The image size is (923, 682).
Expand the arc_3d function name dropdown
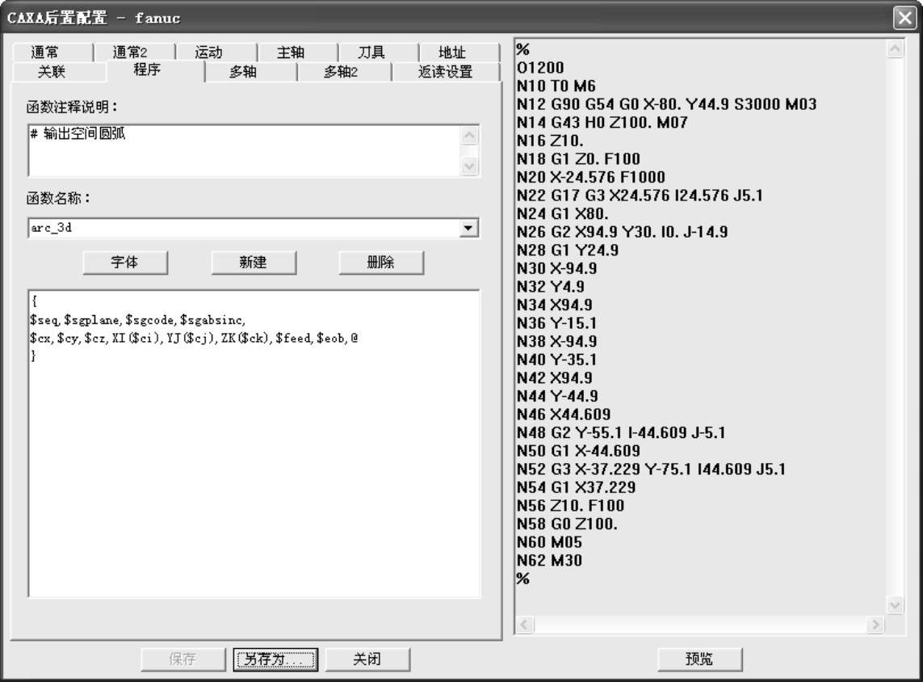click(x=467, y=228)
